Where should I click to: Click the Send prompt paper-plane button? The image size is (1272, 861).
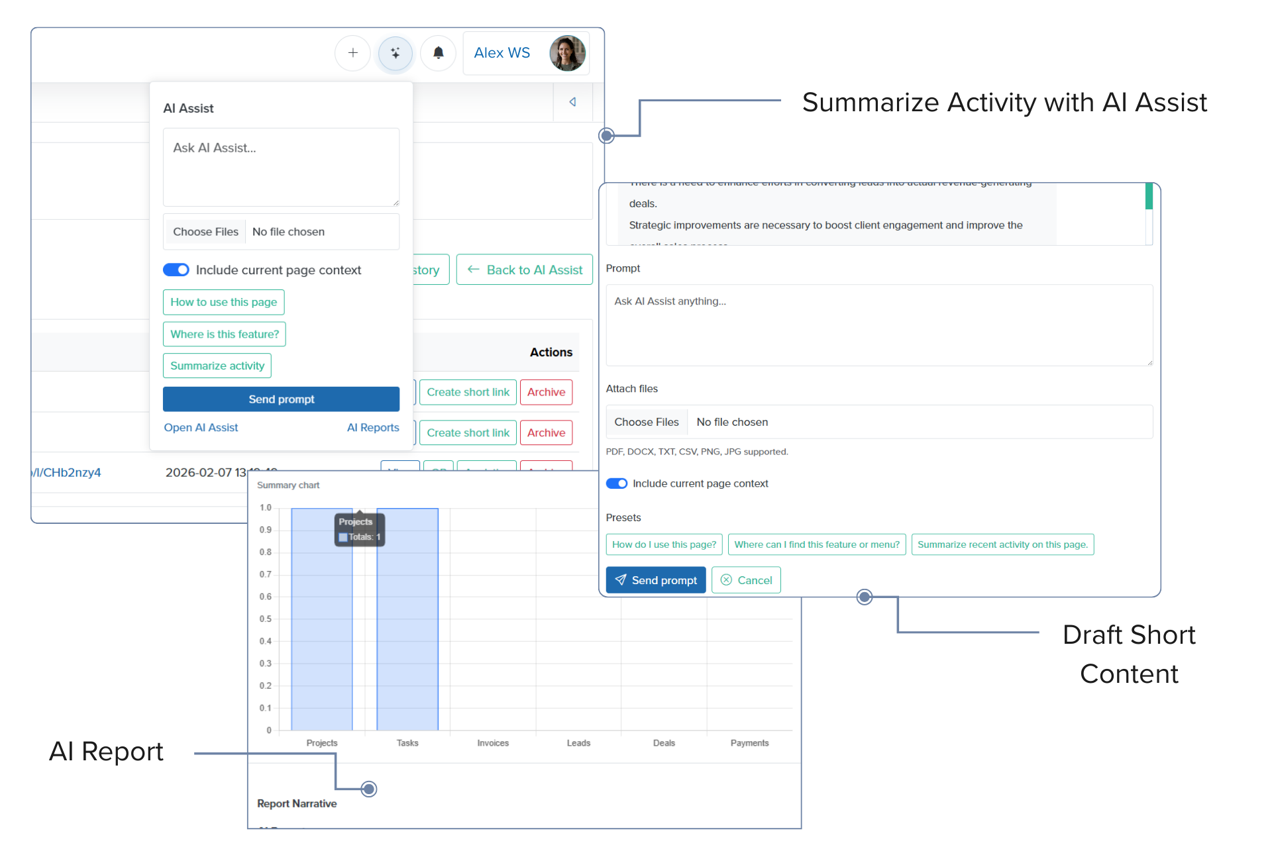[x=655, y=580]
